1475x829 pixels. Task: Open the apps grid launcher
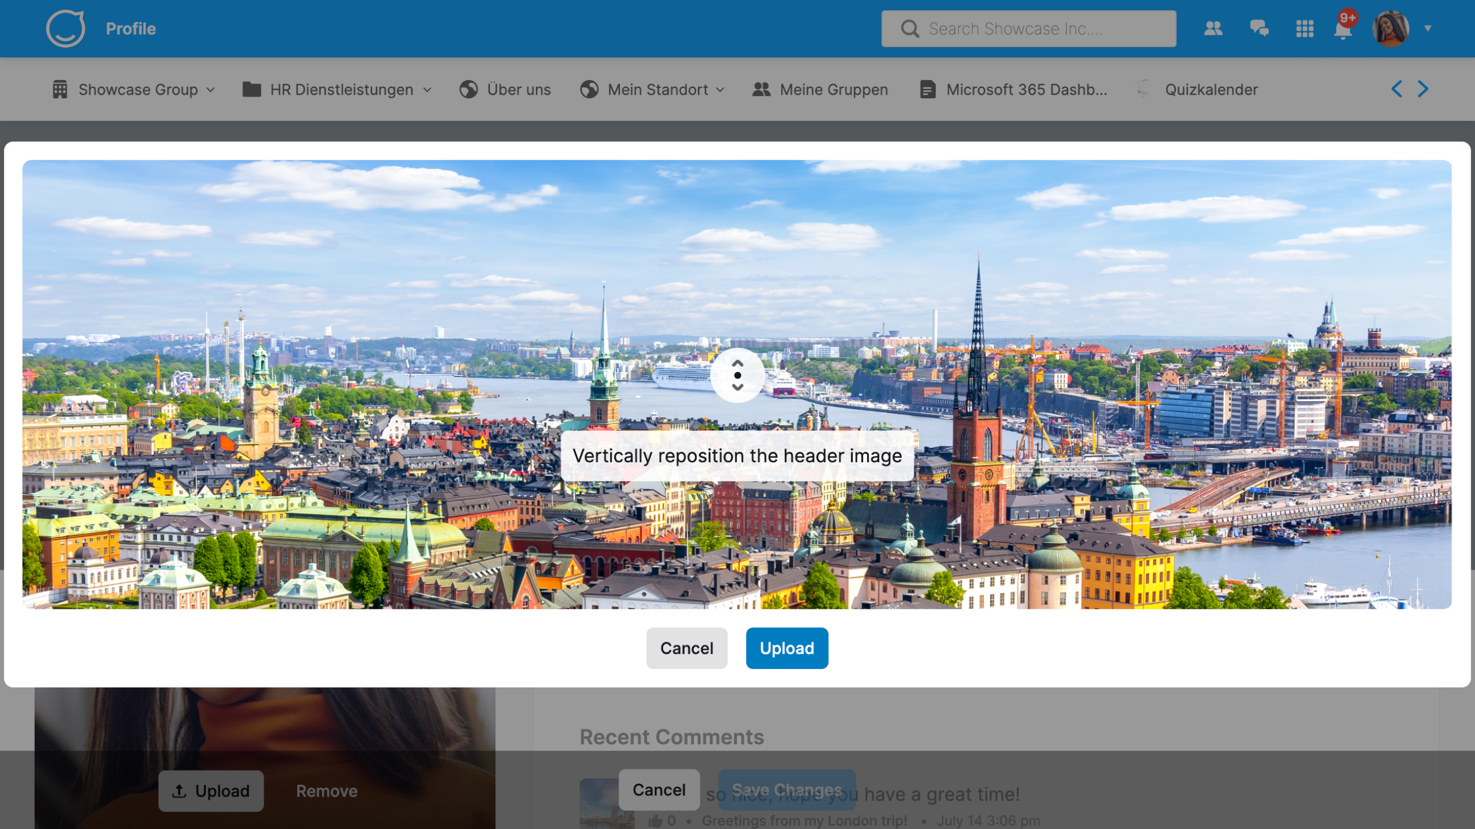click(x=1305, y=28)
